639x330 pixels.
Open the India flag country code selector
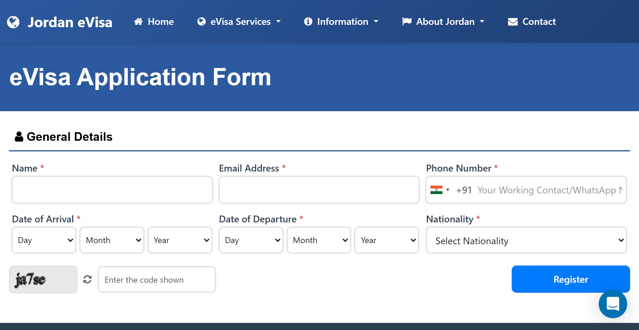pos(440,190)
